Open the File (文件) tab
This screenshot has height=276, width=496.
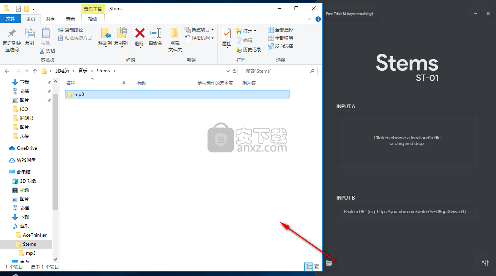[11, 19]
